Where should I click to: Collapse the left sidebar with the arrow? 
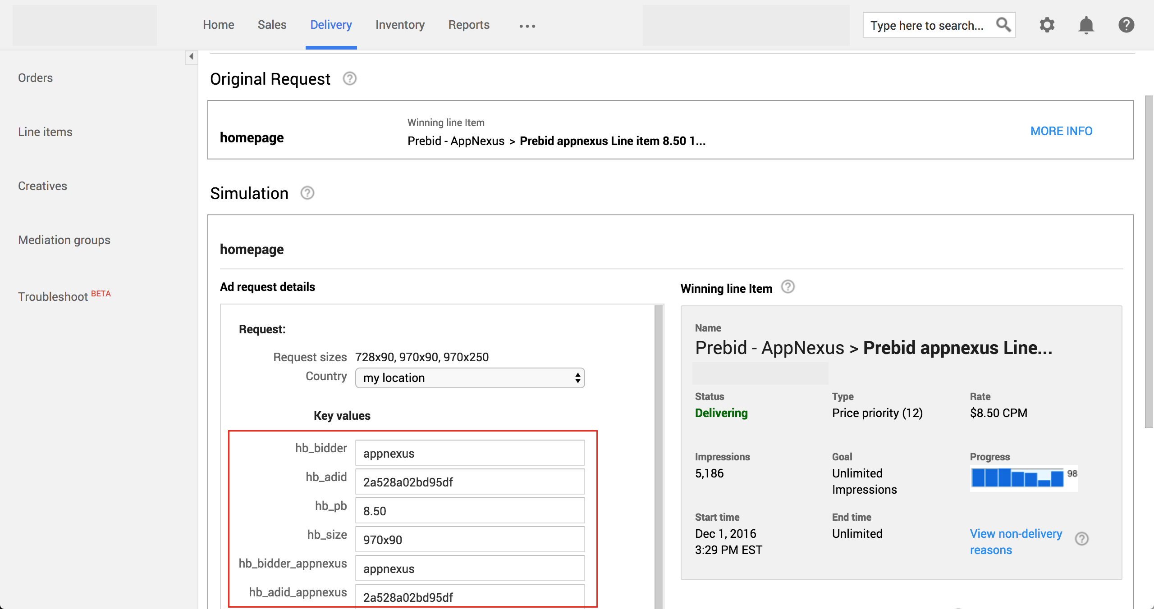(x=191, y=57)
